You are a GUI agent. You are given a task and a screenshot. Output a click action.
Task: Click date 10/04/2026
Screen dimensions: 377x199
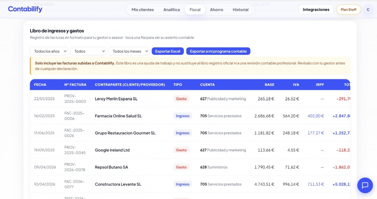[x=44, y=184]
